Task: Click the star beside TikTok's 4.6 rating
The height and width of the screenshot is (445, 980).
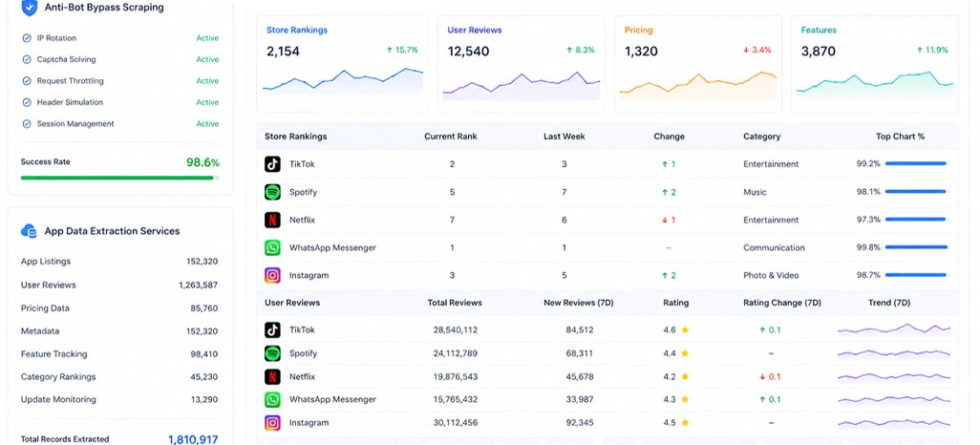Action: click(685, 329)
